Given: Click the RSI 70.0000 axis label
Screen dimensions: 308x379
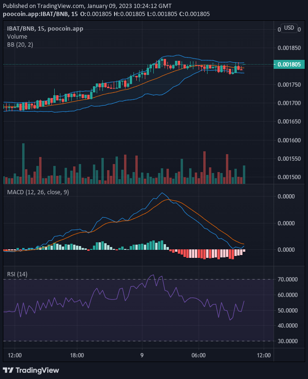Looking at the screenshot, I should point(288,280).
